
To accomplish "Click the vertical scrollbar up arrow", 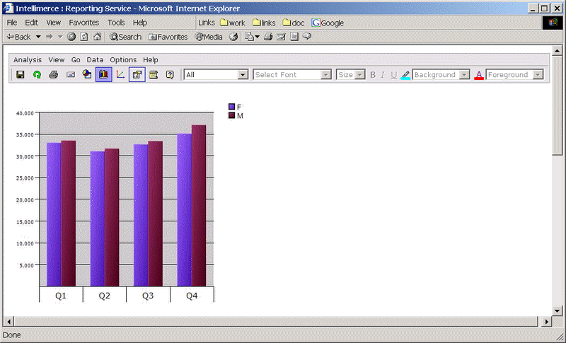I will point(557,51).
